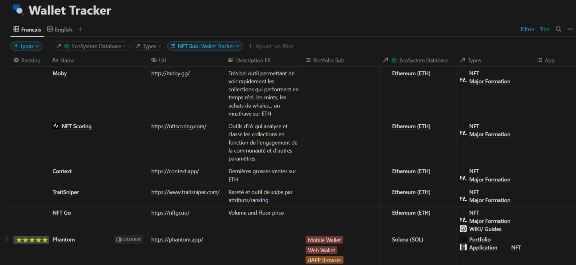The image size is (576, 265).
Task: Click the Description FR column header
Action: click(249, 60)
